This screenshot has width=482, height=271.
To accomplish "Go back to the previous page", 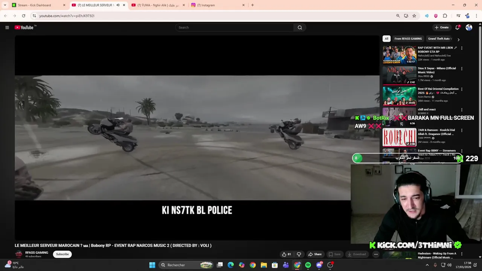I will [5, 16].
